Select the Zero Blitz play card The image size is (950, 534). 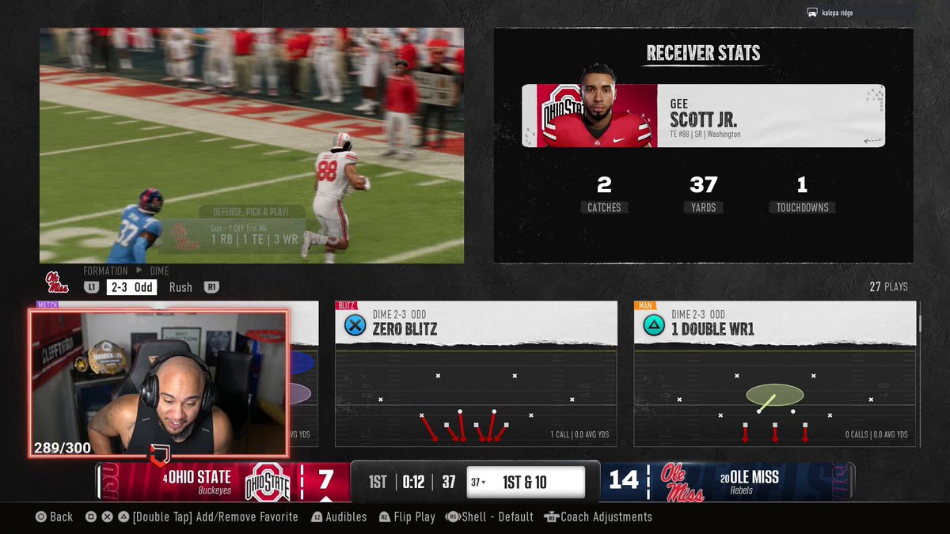476,373
